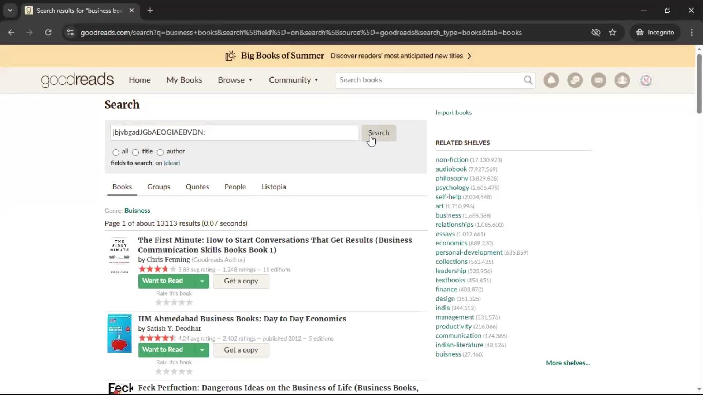Open shelf dropdown for Day to Day Economics
This screenshot has width=703, height=395.
[202, 350]
